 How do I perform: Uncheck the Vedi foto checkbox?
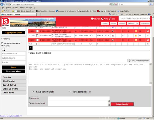[2, 46]
